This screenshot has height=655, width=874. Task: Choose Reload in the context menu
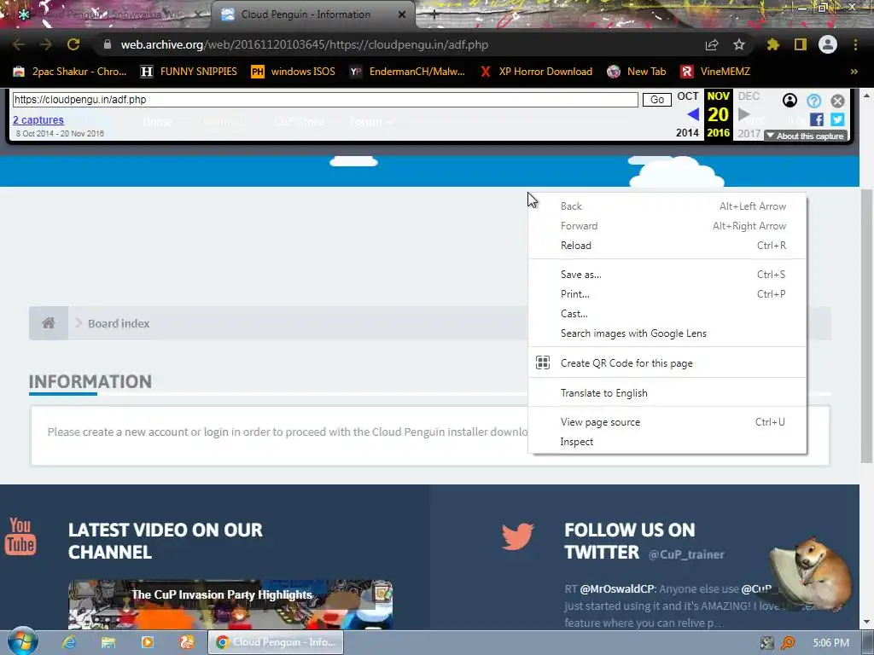(x=667, y=246)
